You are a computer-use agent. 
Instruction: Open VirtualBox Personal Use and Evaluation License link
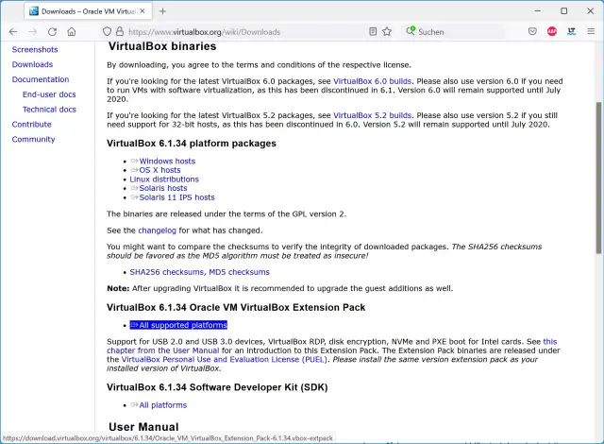click(x=225, y=360)
